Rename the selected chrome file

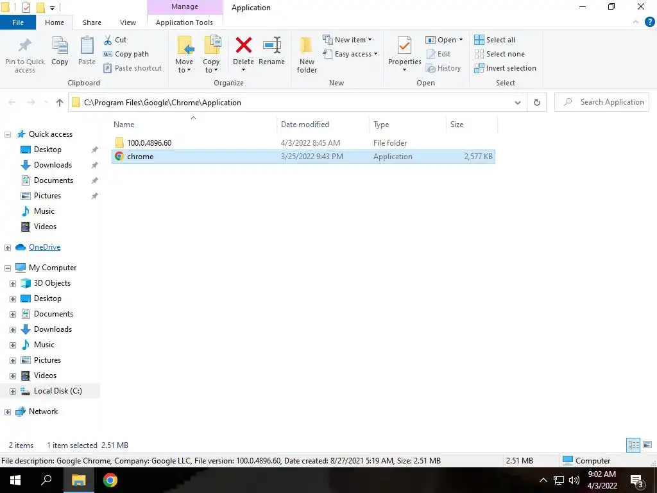[271, 51]
